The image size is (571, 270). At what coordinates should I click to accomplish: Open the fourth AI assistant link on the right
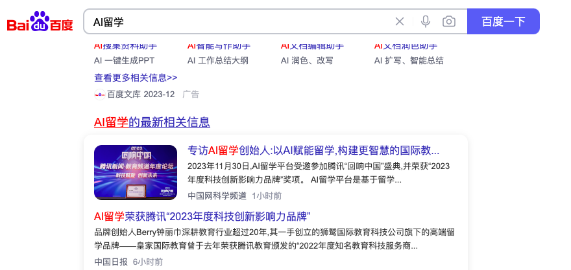[x=406, y=46]
